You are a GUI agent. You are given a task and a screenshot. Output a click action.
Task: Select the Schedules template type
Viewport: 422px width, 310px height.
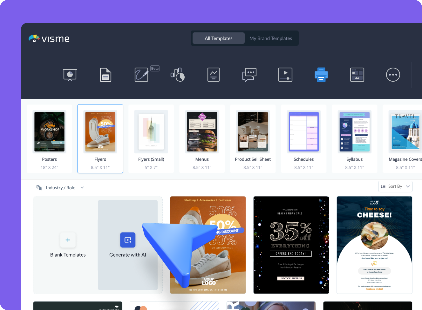point(304,139)
